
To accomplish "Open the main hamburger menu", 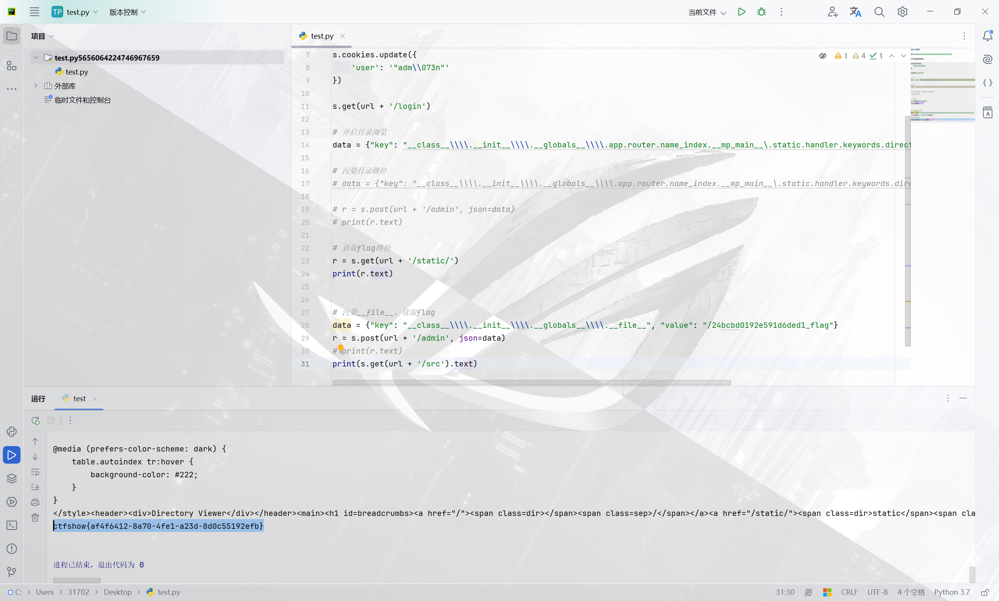I will (x=34, y=12).
